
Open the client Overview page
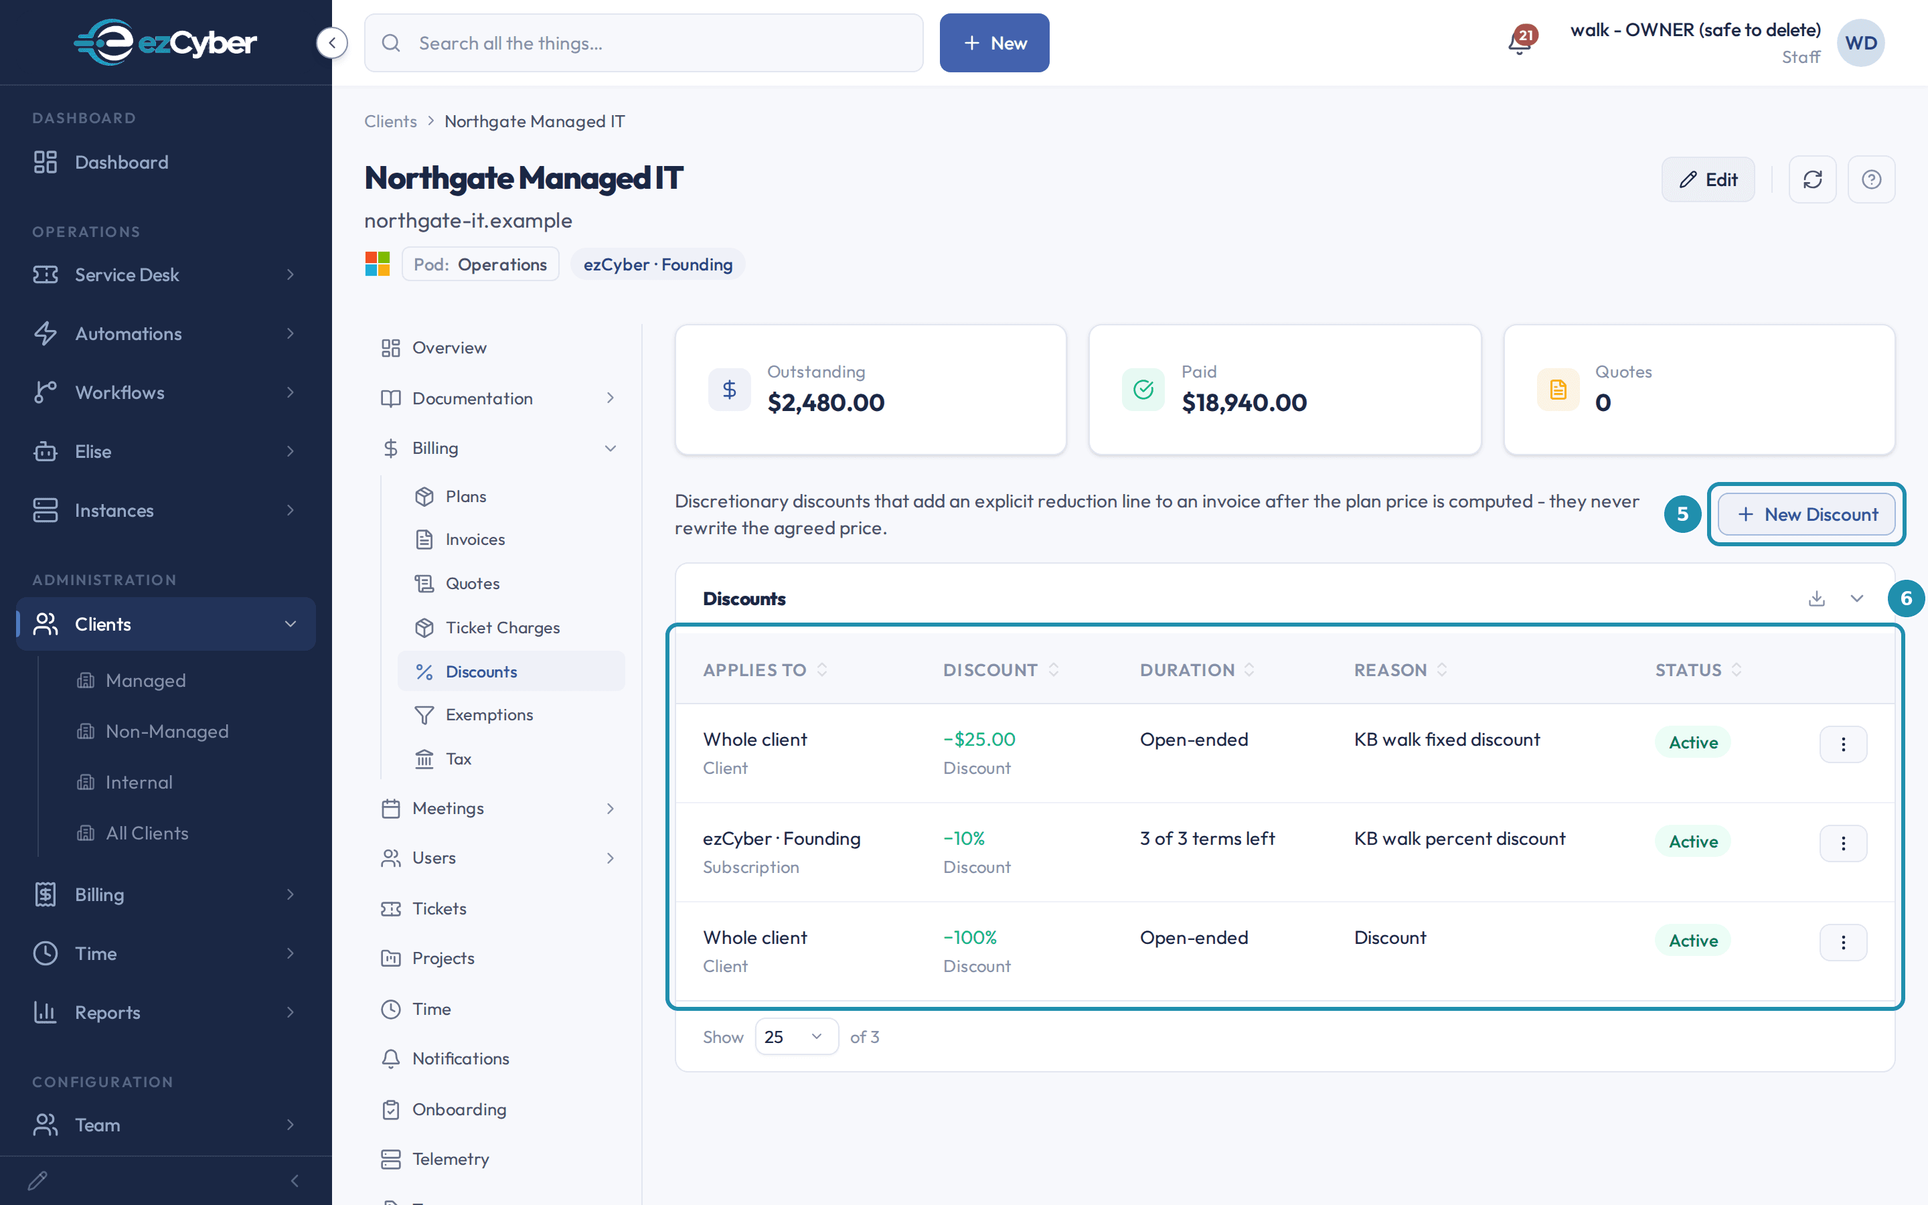point(499,347)
